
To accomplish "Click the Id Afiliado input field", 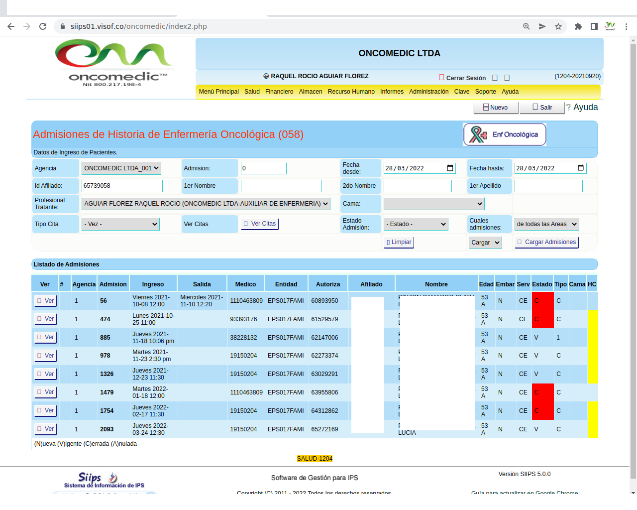I will coord(122,186).
